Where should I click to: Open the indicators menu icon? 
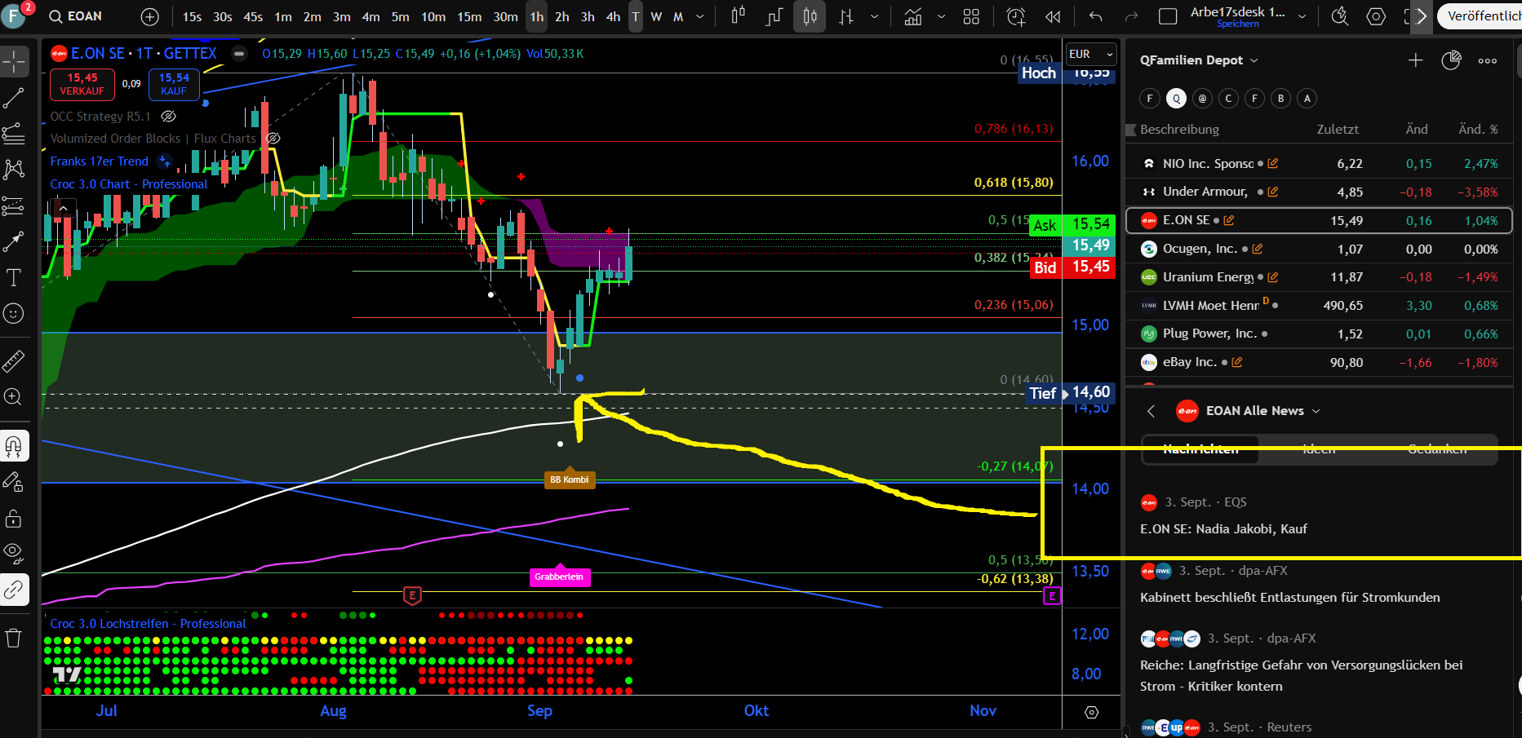click(x=913, y=16)
